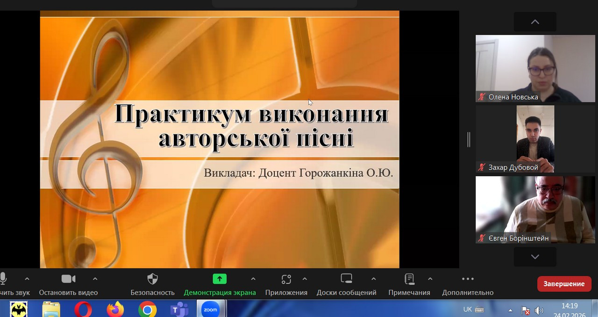The width and height of the screenshot is (598, 317).
Task: Expand video options arrow beside camera
Action: 95,279
